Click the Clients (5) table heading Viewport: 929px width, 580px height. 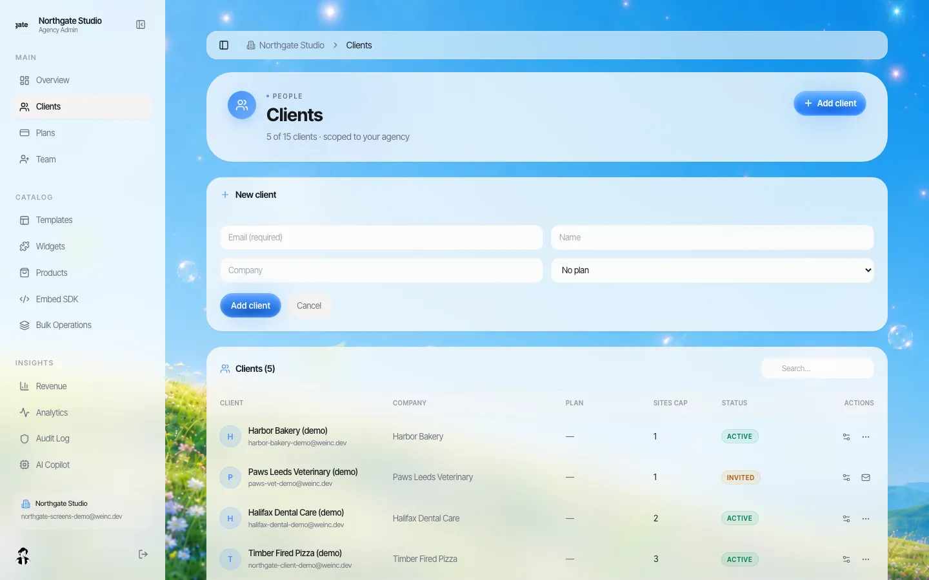tap(255, 369)
